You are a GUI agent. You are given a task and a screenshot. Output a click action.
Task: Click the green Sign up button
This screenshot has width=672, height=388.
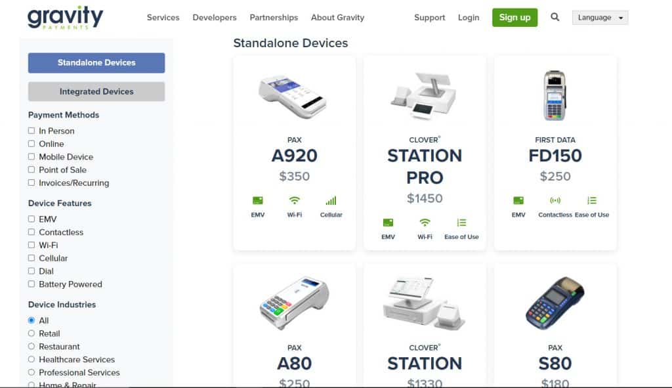pyautogui.click(x=514, y=18)
